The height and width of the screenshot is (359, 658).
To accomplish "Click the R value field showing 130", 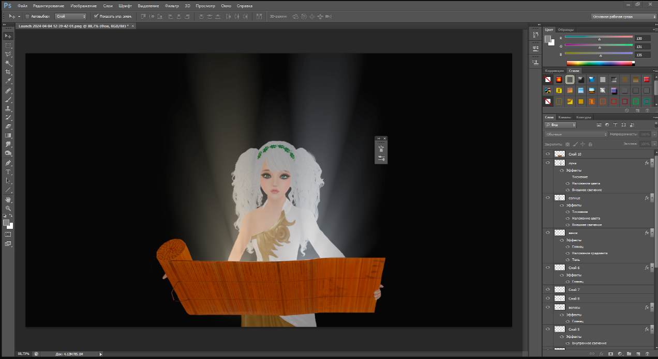I will pyautogui.click(x=642, y=38).
